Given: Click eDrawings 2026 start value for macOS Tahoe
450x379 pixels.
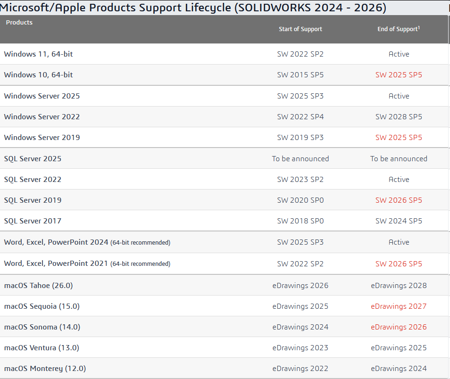Looking at the screenshot, I should click(x=300, y=286).
